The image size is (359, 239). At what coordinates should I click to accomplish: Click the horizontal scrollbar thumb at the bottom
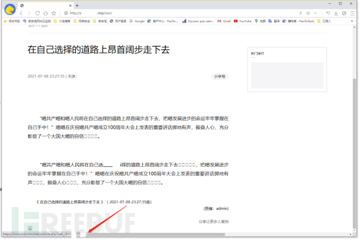coord(156,234)
